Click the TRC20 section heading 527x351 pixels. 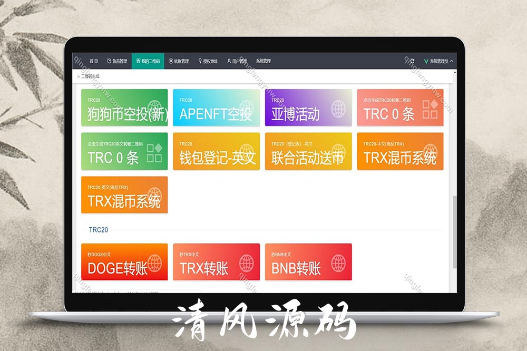pyautogui.click(x=98, y=230)
